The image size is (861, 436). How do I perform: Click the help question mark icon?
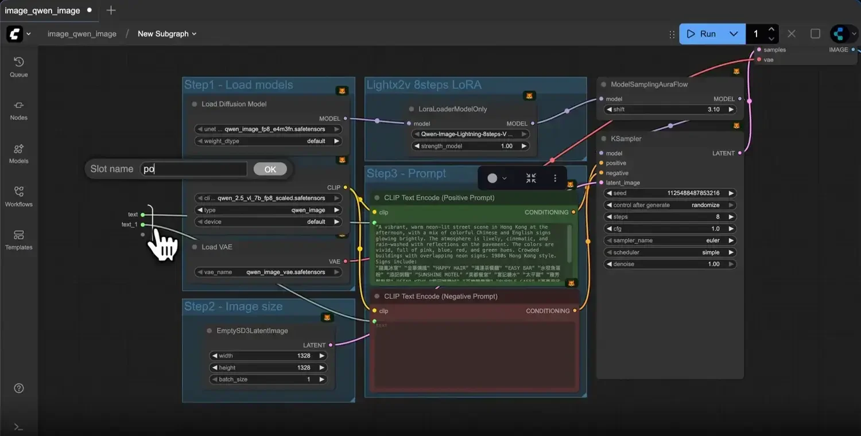pyautogui.click(x=18, y=388)
